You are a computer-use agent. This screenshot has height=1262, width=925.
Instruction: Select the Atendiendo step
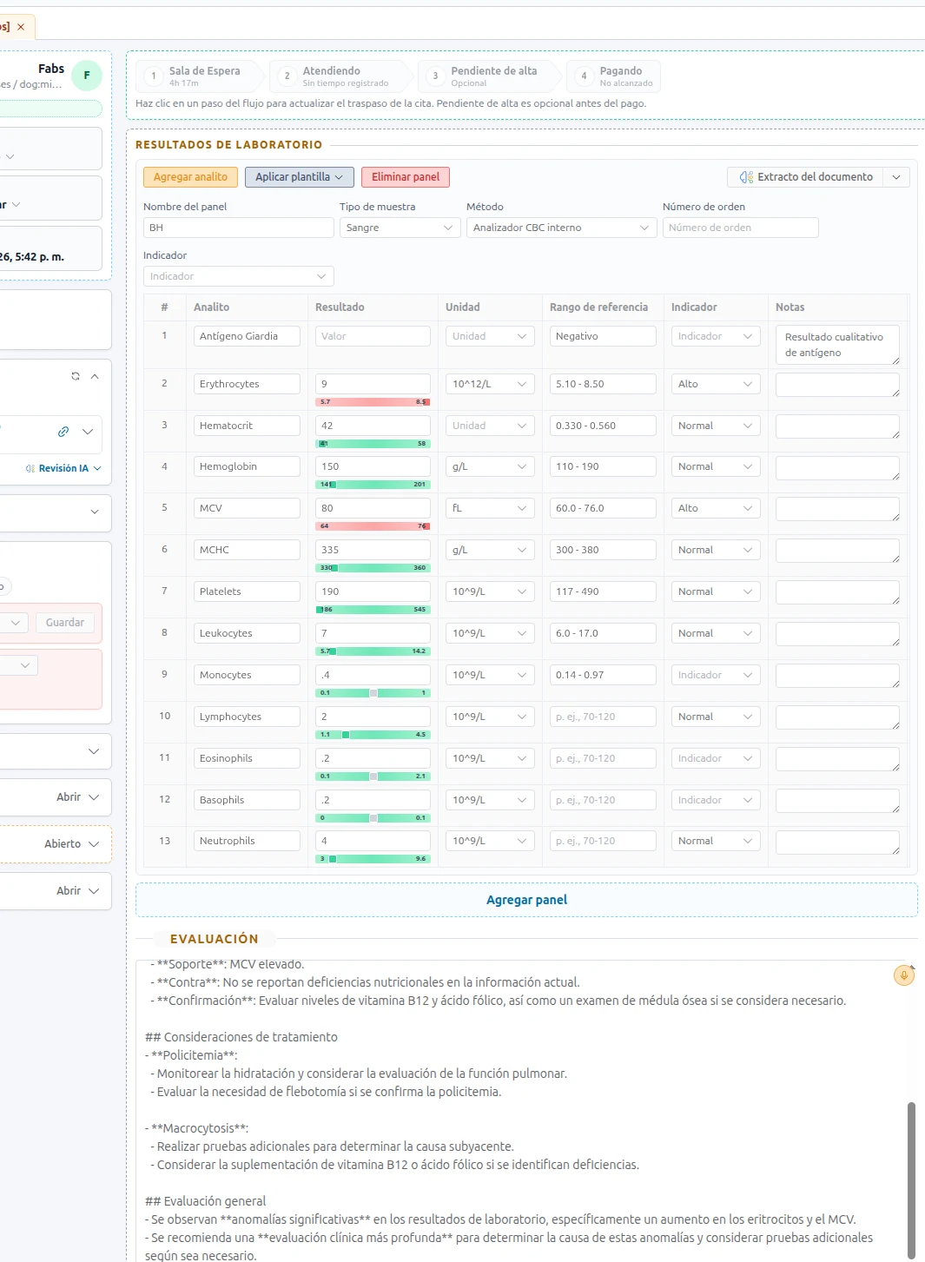click(342, 76)
